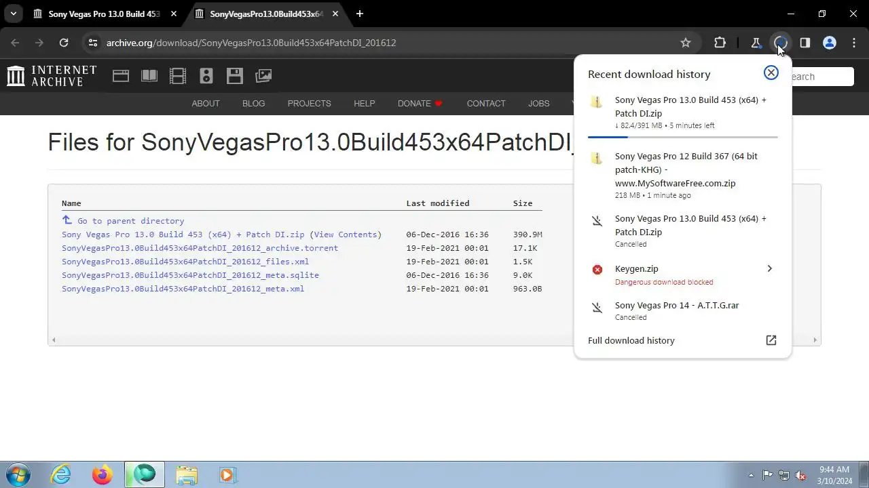Viewport: 869px width, 488px height.
Task: View site information icon in address bar
Action: point(93,43)
